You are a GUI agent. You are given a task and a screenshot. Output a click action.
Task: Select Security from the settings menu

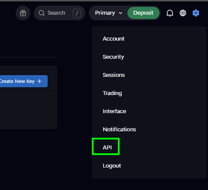click(114, 57)
